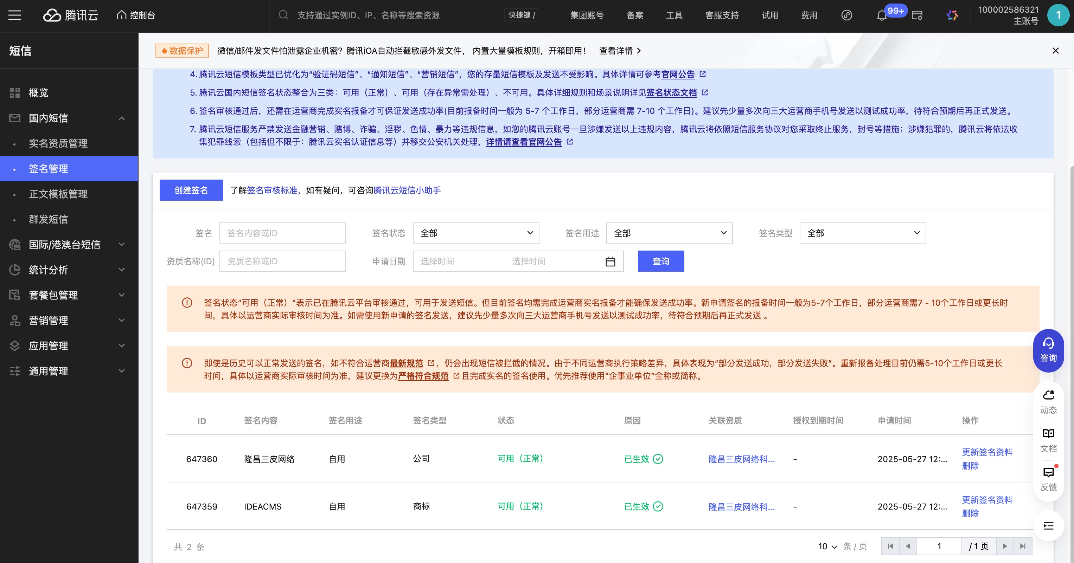Viewport: 1074px width, 563px height.
Task: Change the 10 条/页 page size selector
Action: coord(827,546)
